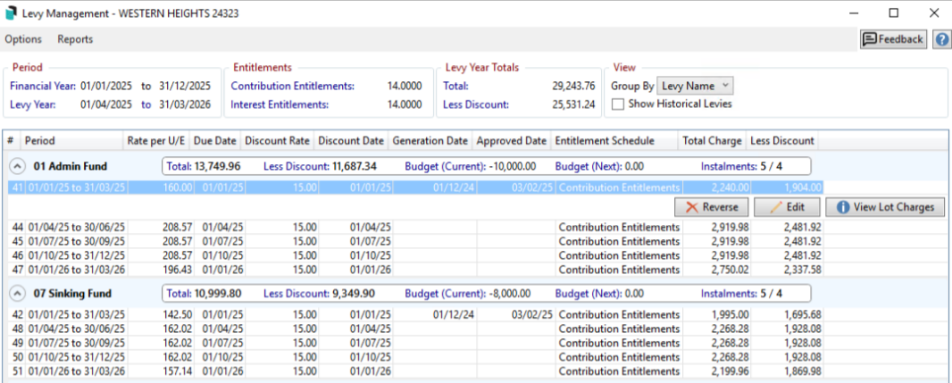Click View Lot Charges button
Screen dimensions: 952x383
click(885, 207)
